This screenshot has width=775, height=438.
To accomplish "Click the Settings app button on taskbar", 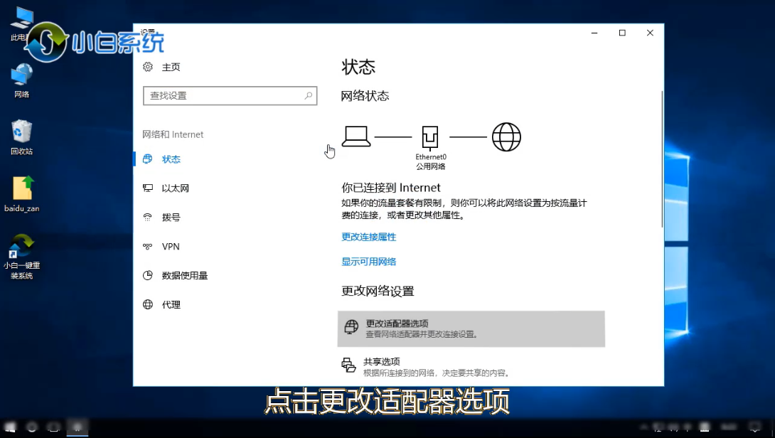I will pyautogui.click(x=77, y=427).
